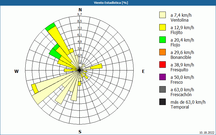Click the 'a 12,9 km/h' legend text

coord(182,28)
